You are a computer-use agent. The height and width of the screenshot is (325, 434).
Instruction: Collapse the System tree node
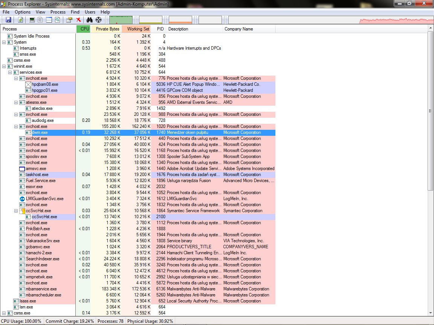click(4, 42)
